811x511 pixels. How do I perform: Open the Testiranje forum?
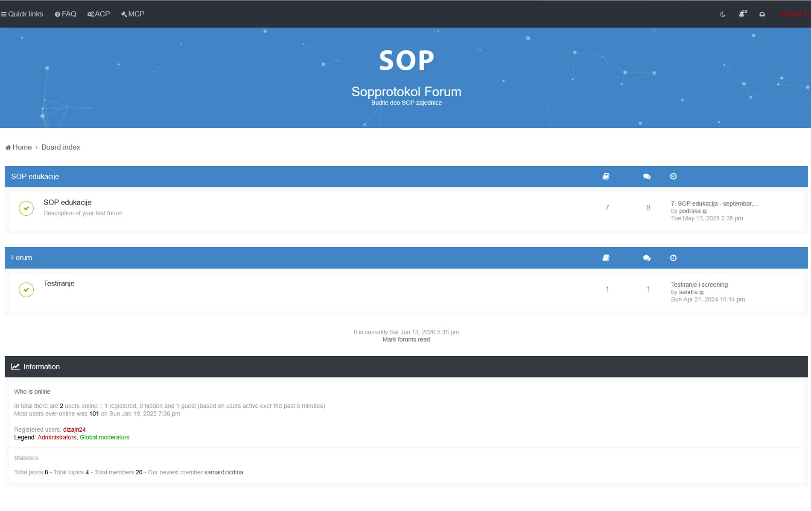[x=59, y=283]
